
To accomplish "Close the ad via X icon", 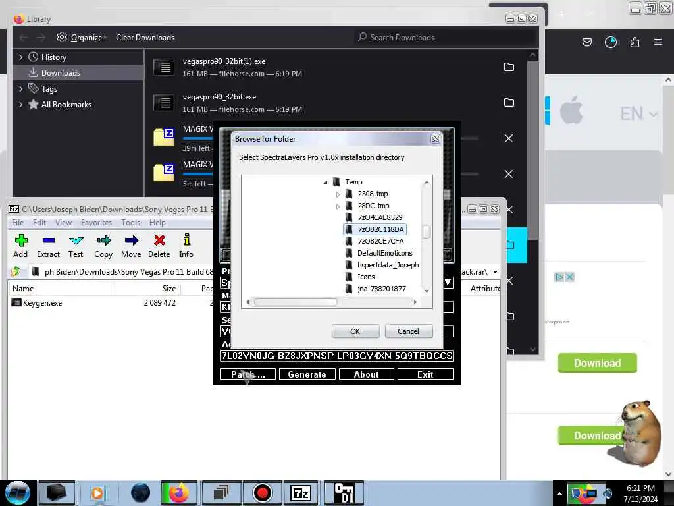I will [569, 277].
